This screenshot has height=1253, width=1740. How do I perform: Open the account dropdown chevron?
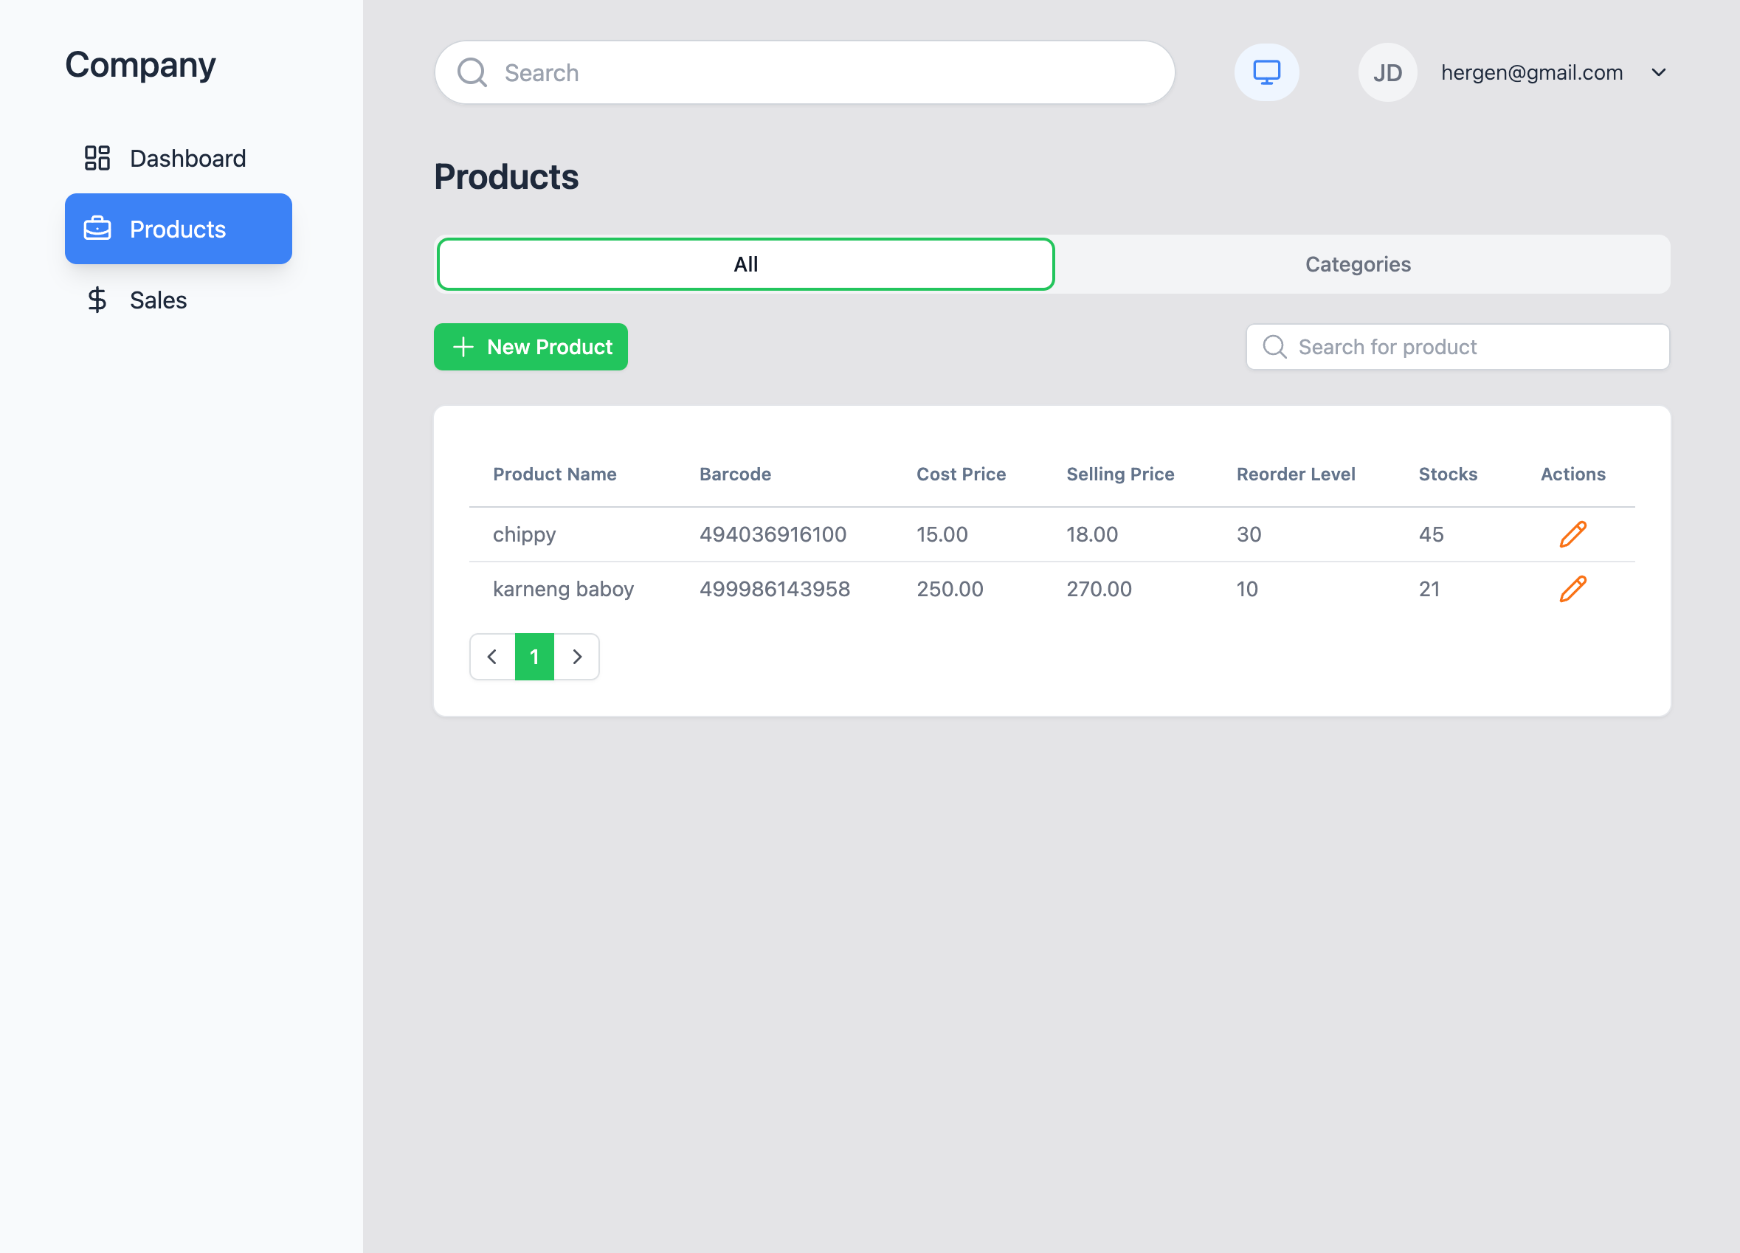(1658, 72)
